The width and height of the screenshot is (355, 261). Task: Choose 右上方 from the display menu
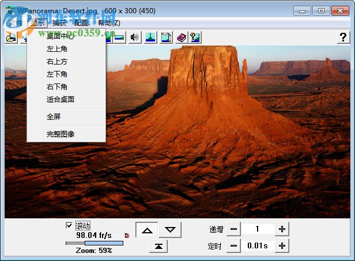click(67, 62)
